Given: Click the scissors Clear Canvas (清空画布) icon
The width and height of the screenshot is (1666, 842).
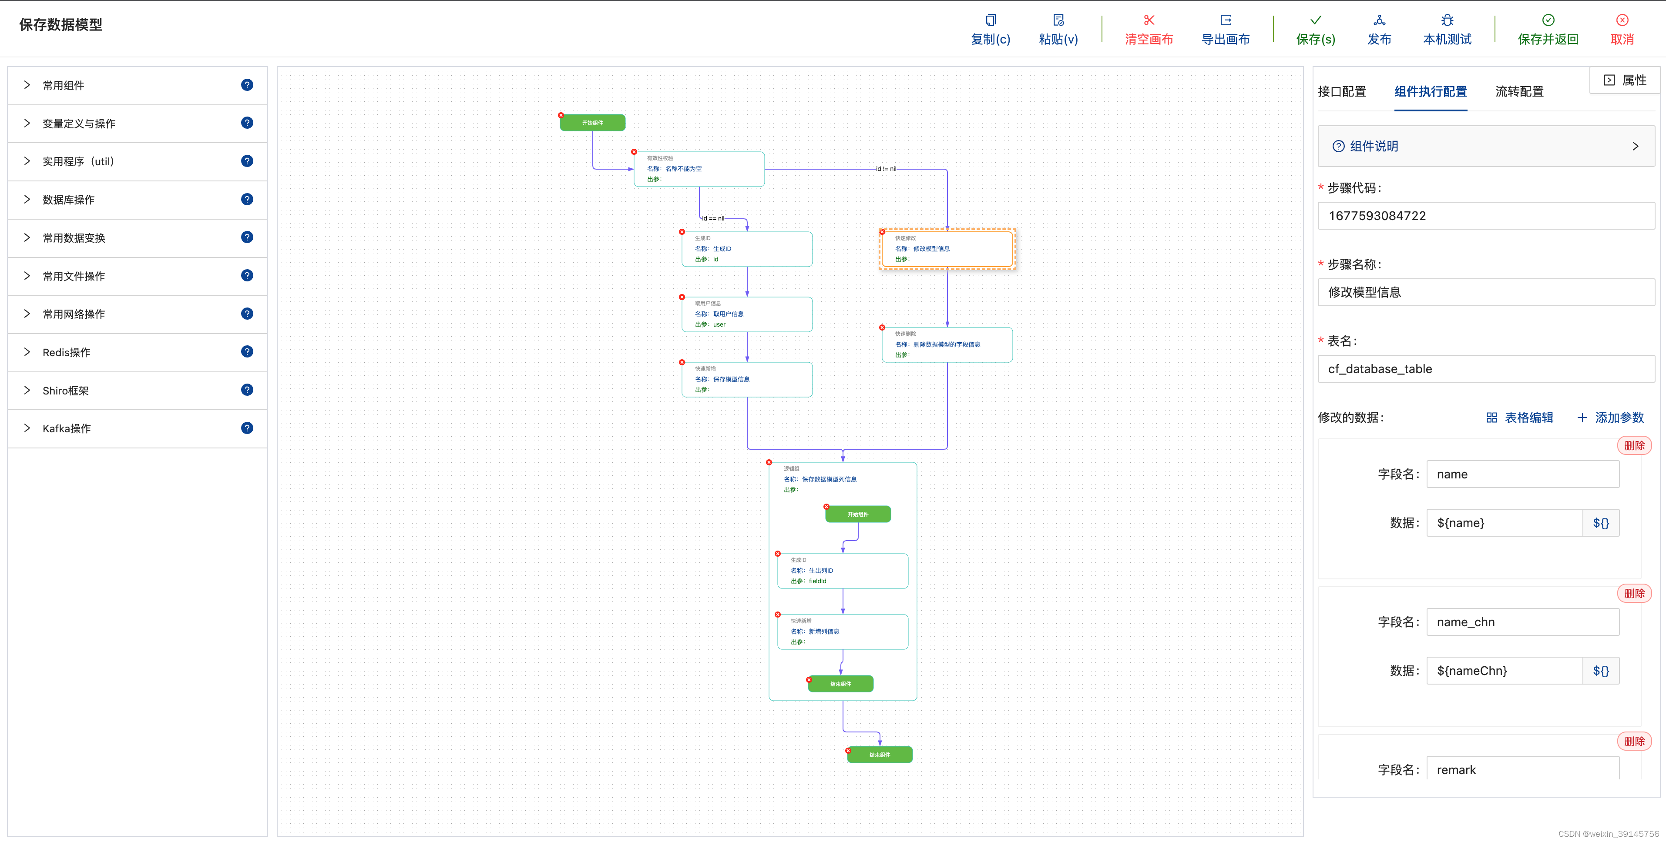Looking at the screenshot, I should point(1149,20).
